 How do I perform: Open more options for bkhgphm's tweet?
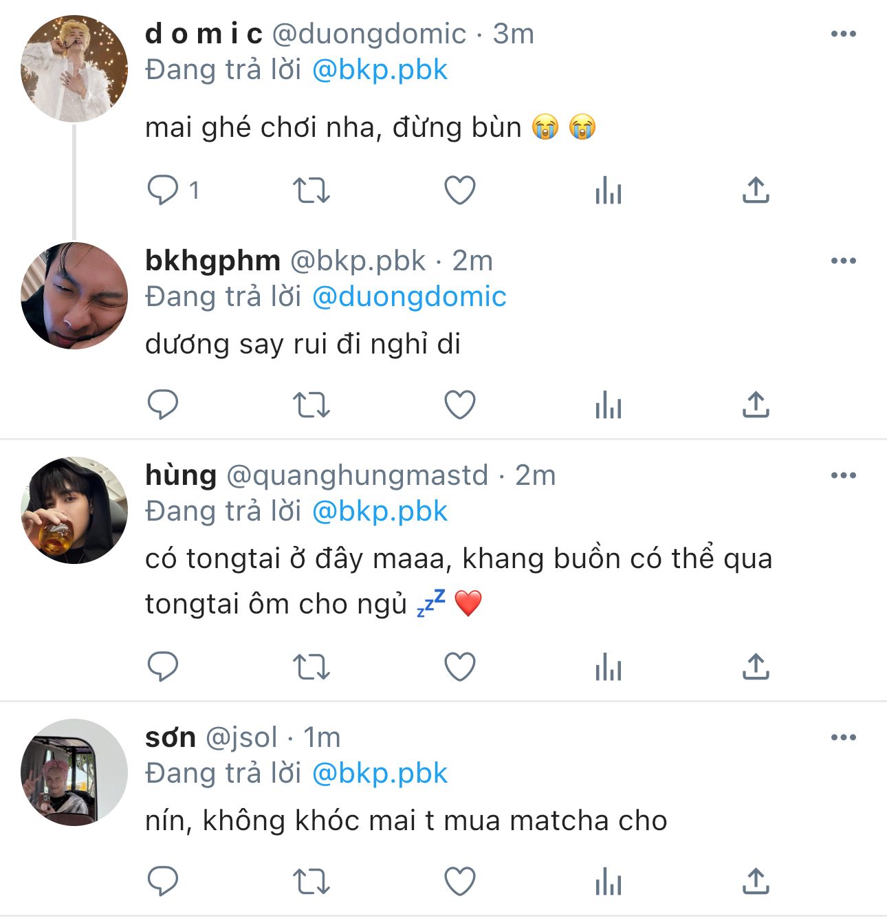point(844,261)
